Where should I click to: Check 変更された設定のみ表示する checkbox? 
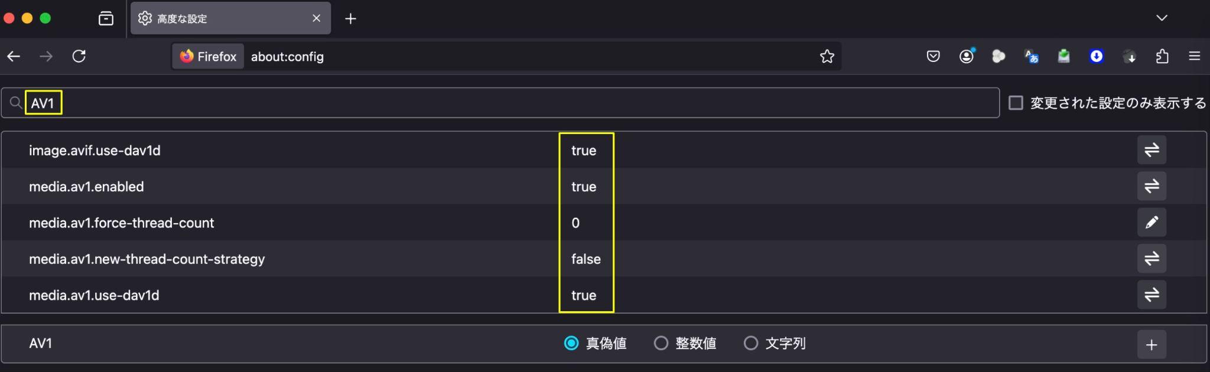(x=1016, y=103)
